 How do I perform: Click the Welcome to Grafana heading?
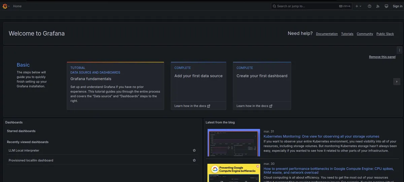coord(37,33)
